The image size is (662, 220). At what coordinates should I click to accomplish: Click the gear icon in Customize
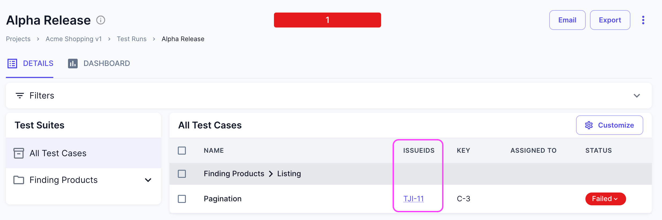(x=589, y=125)
